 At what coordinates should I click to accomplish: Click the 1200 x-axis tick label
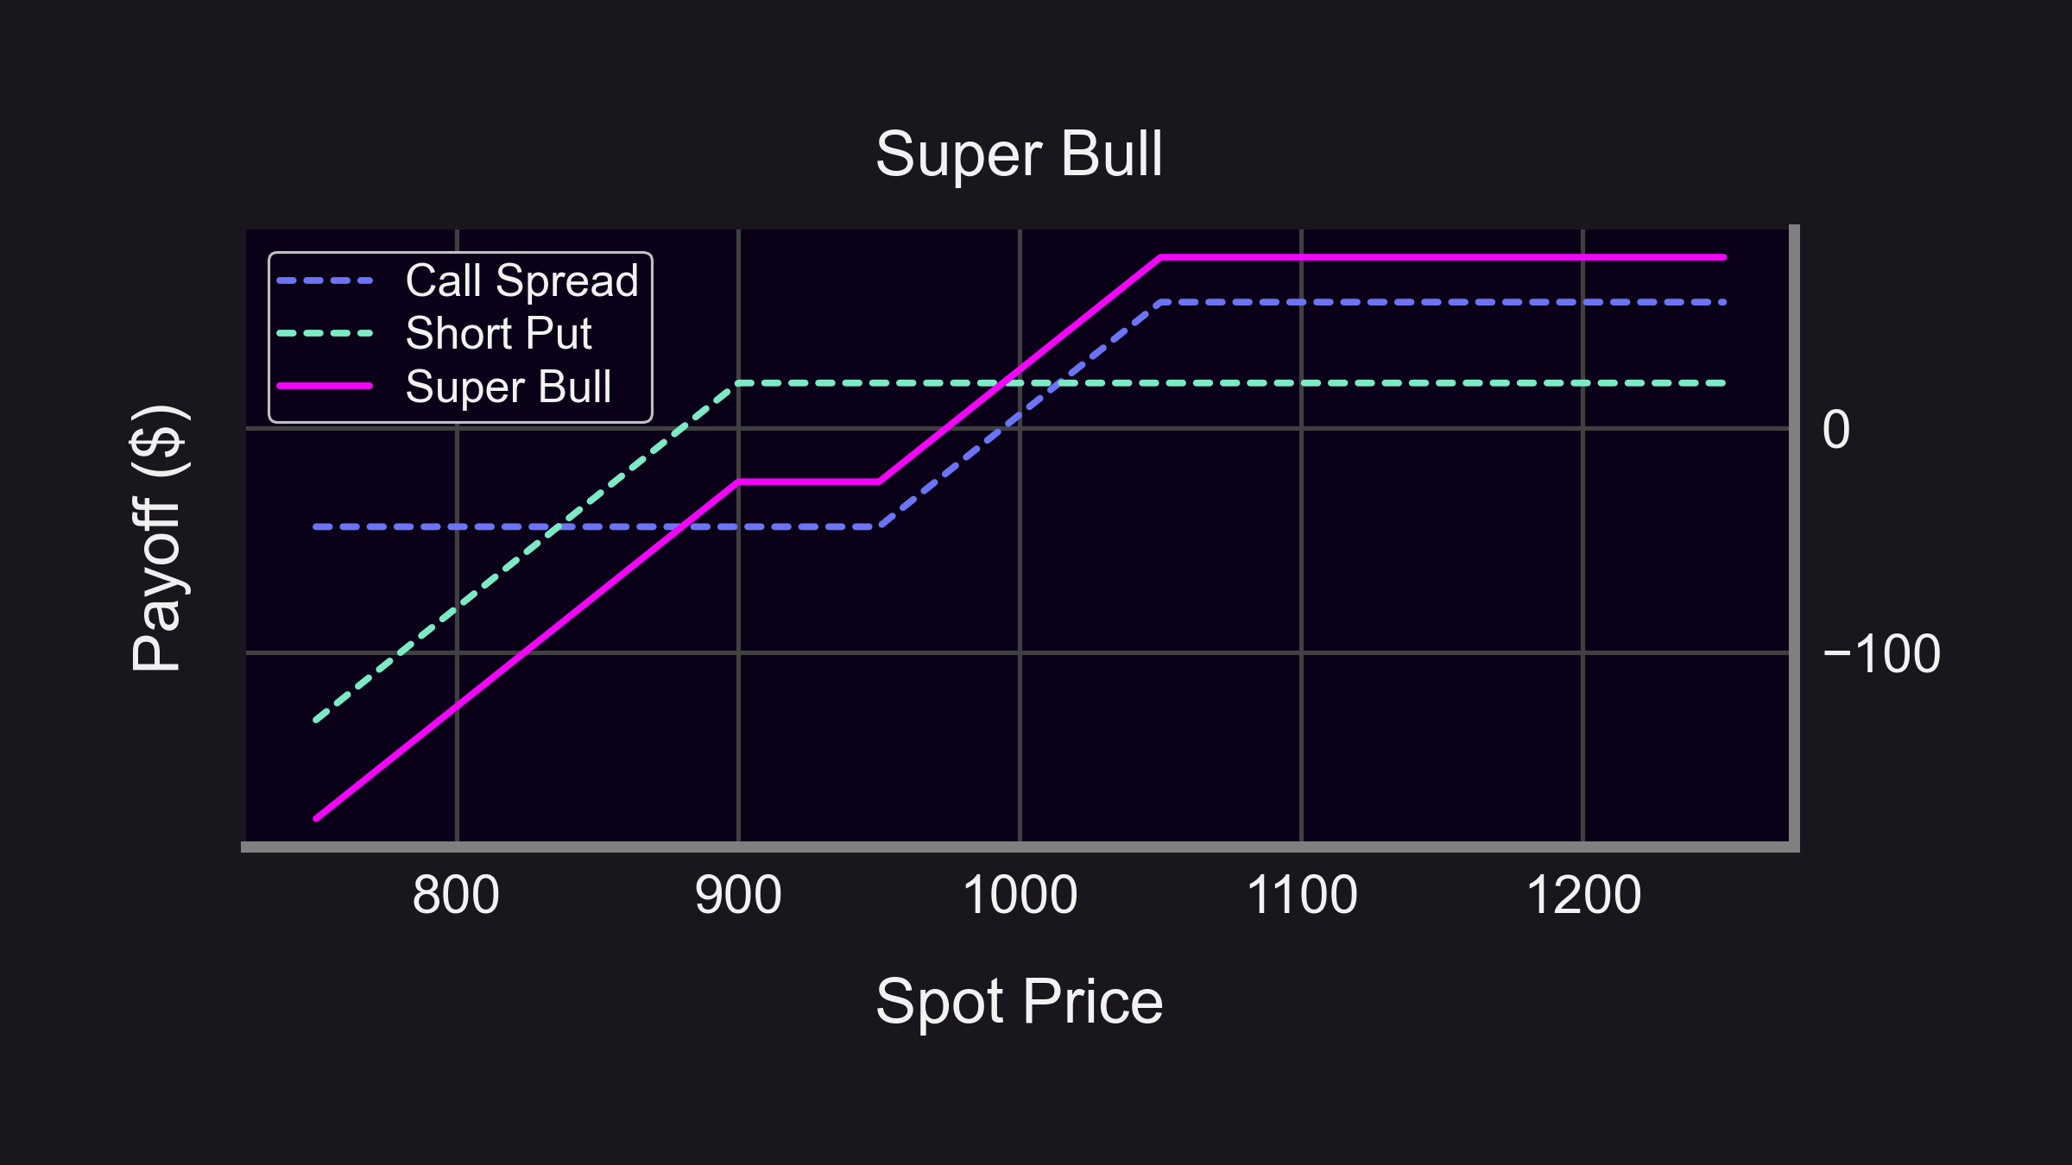tap(1583, 895)
